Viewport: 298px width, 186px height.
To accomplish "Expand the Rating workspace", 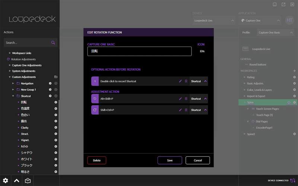I will (244, 77).
